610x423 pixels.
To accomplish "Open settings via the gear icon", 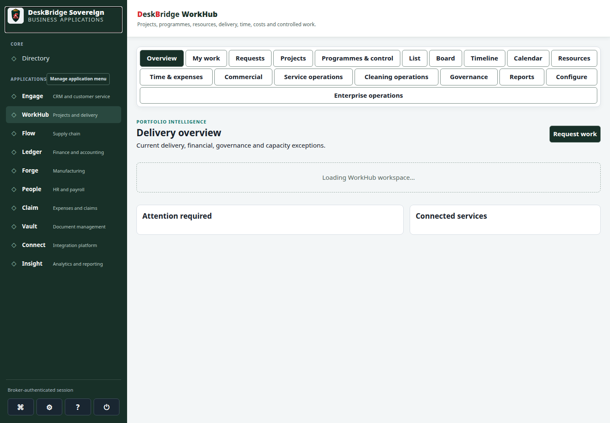I will (x=49, y=407).
